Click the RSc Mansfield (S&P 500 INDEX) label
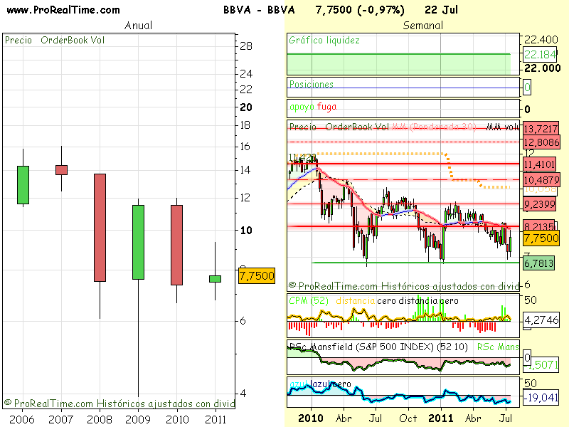This screenshot has width=569, height=427. pos(378,347)
